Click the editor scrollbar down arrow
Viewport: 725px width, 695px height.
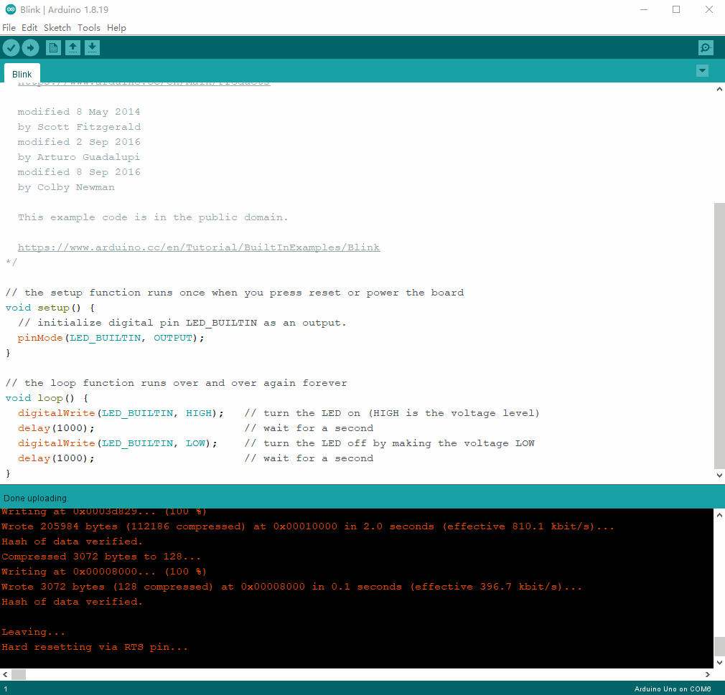[719, 475]
